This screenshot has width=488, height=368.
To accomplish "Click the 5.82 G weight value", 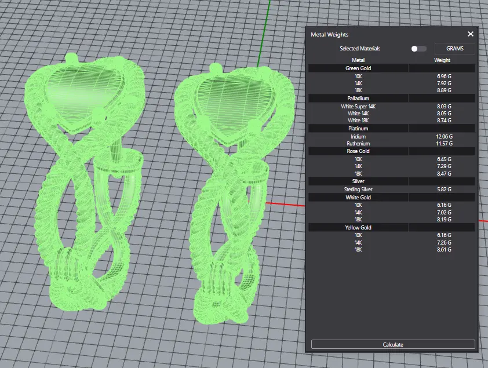I will click(444, 190).
